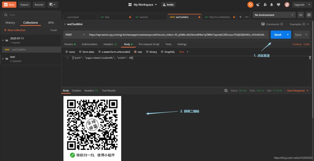
Task: Expand the text collection
Action: (x=3, y=59)
